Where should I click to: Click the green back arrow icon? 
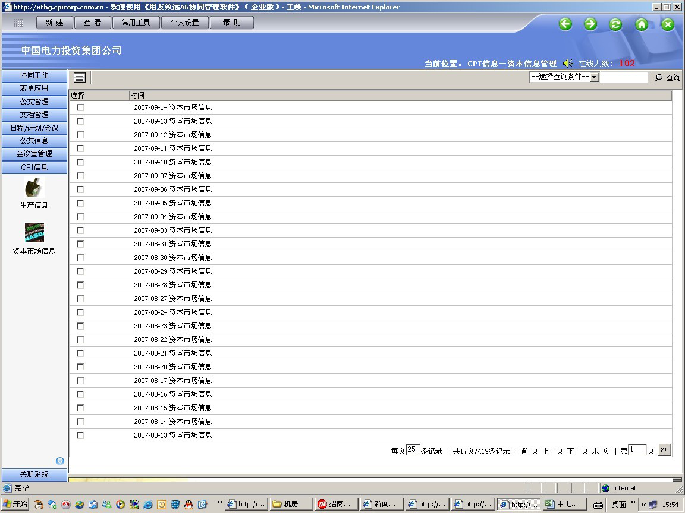click(565, 24)
